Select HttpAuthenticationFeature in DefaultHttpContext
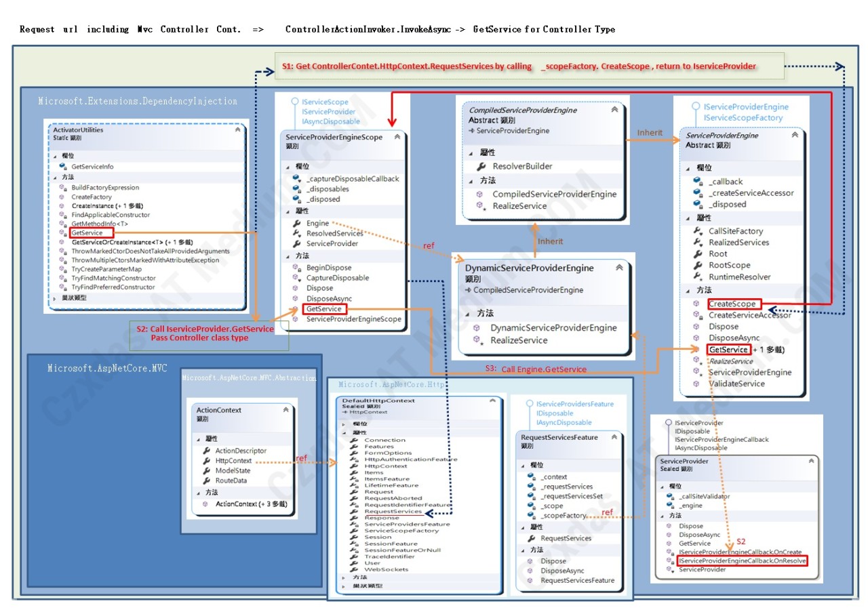The width and height of the screenshot is (868, 612). click(411, 460)
